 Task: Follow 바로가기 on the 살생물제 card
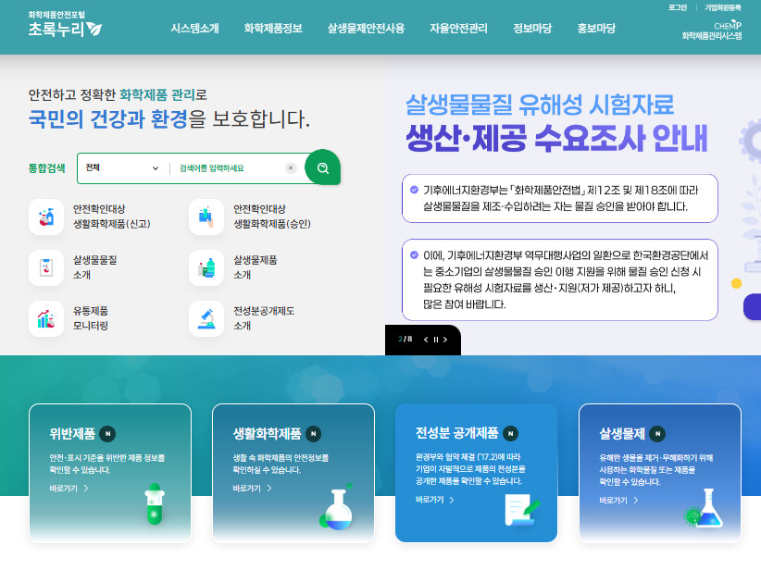614,499
